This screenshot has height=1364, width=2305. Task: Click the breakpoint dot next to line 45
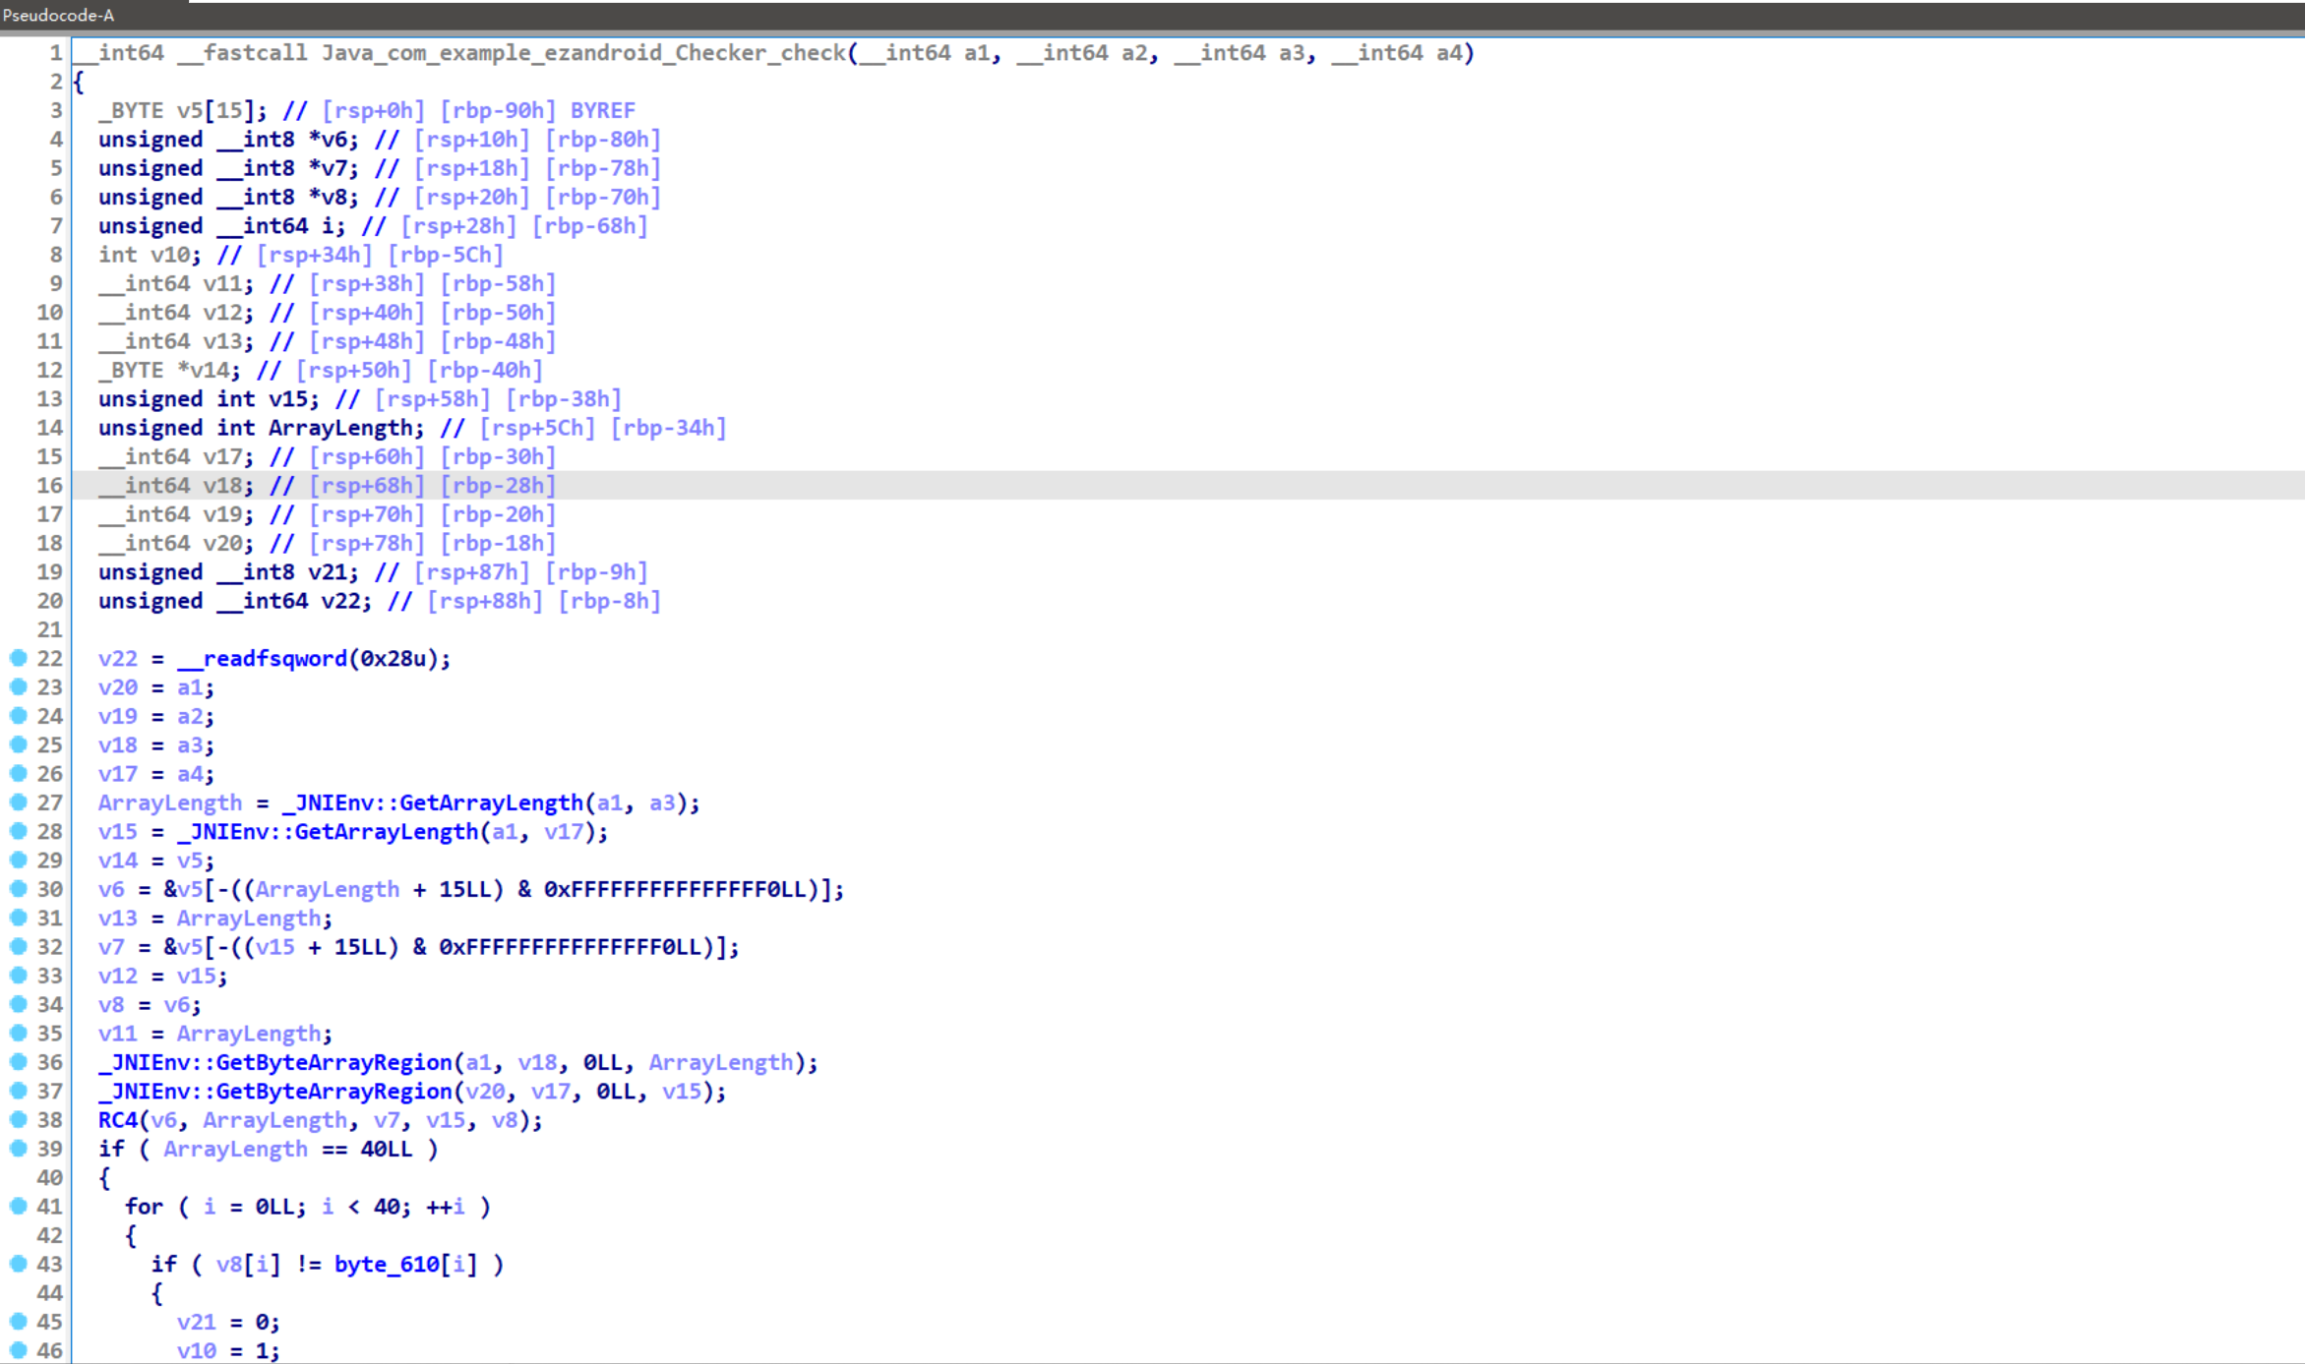coord(21,1321)
